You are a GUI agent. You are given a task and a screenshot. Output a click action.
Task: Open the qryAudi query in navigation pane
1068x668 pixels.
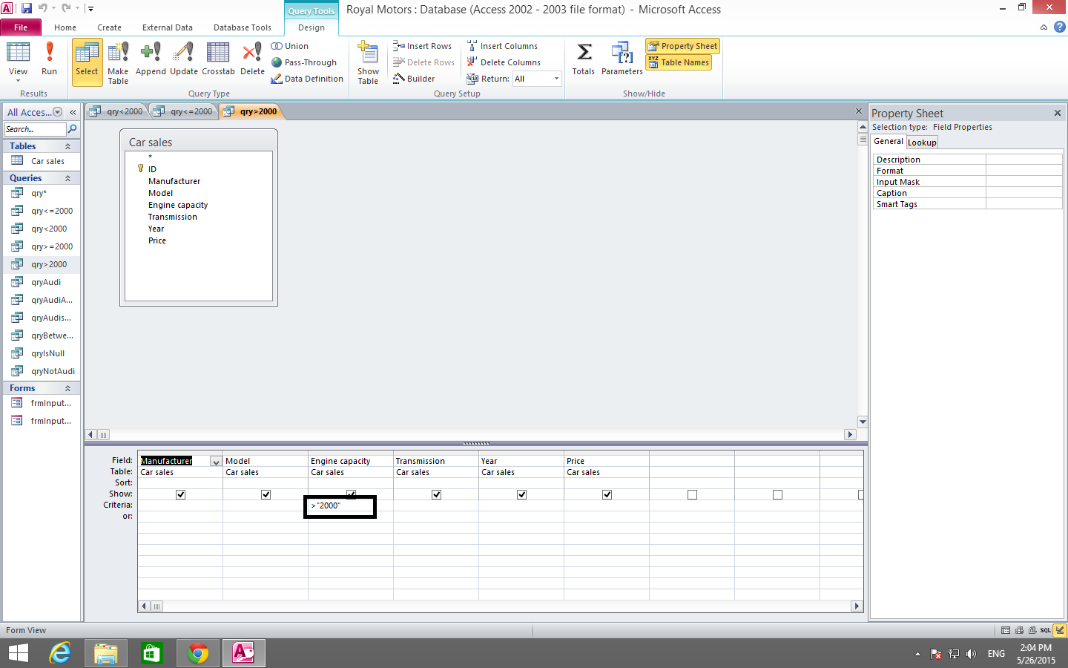pos(42,282)
